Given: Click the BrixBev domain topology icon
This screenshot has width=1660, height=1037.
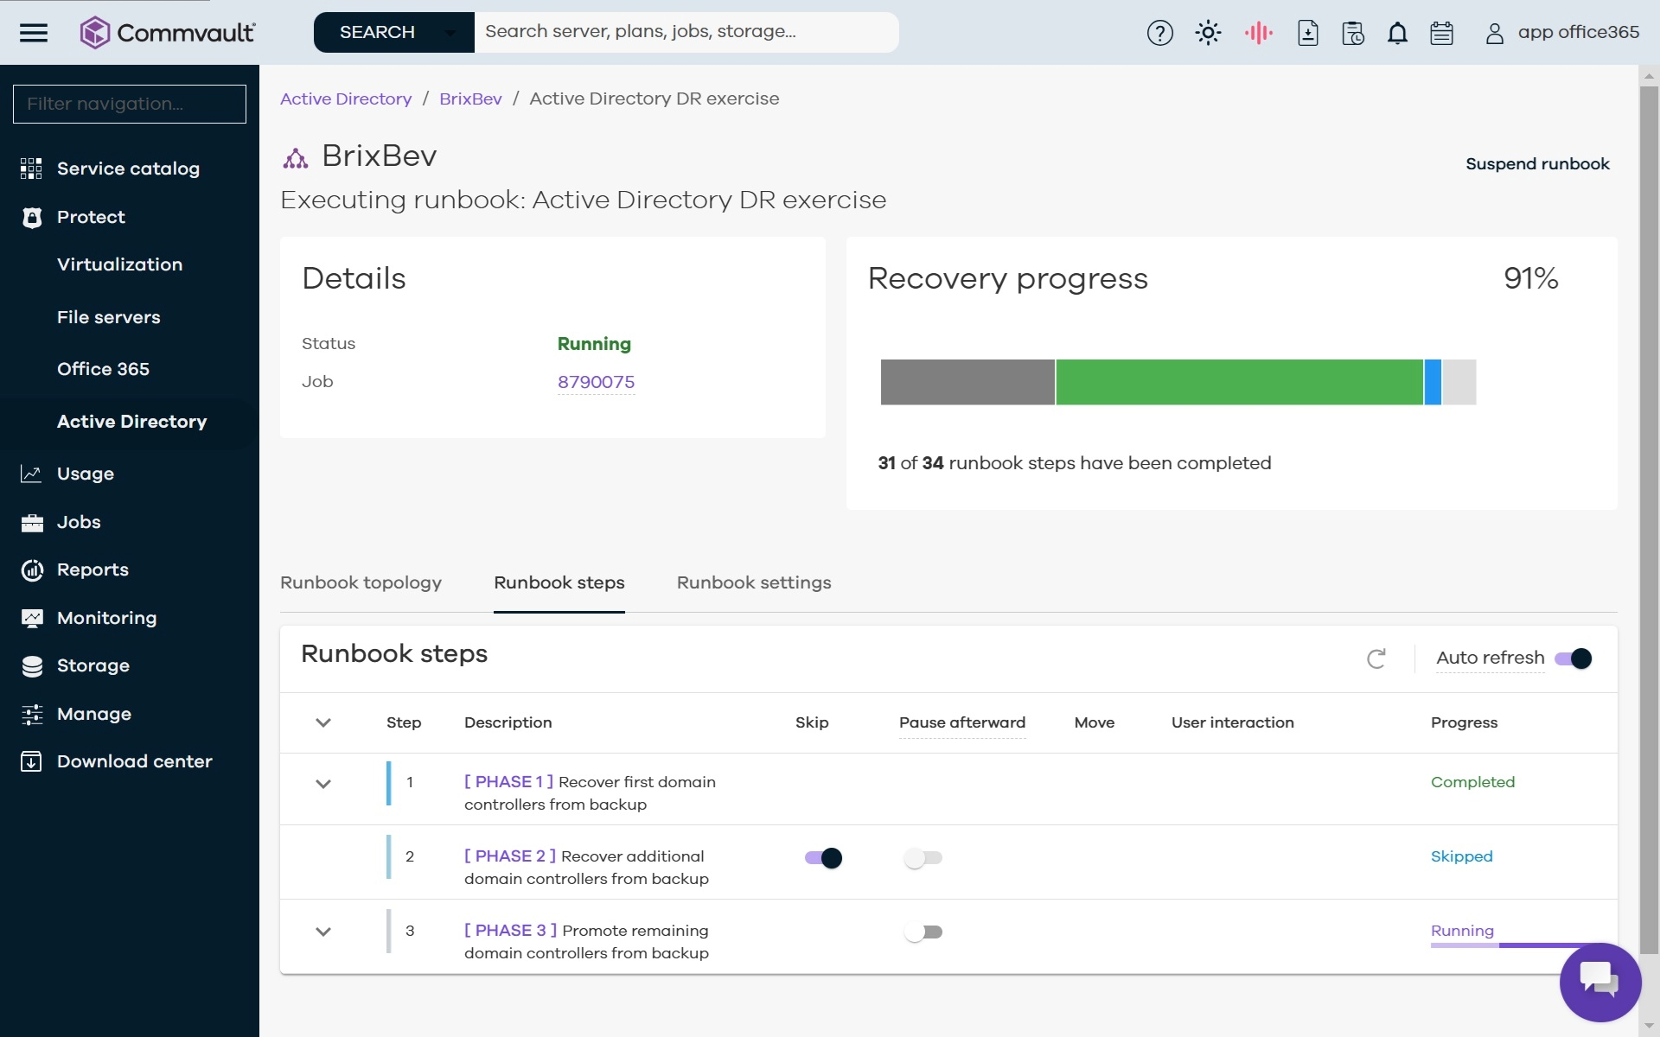Looking at the screenshot, I should click(x=296, y=157).
